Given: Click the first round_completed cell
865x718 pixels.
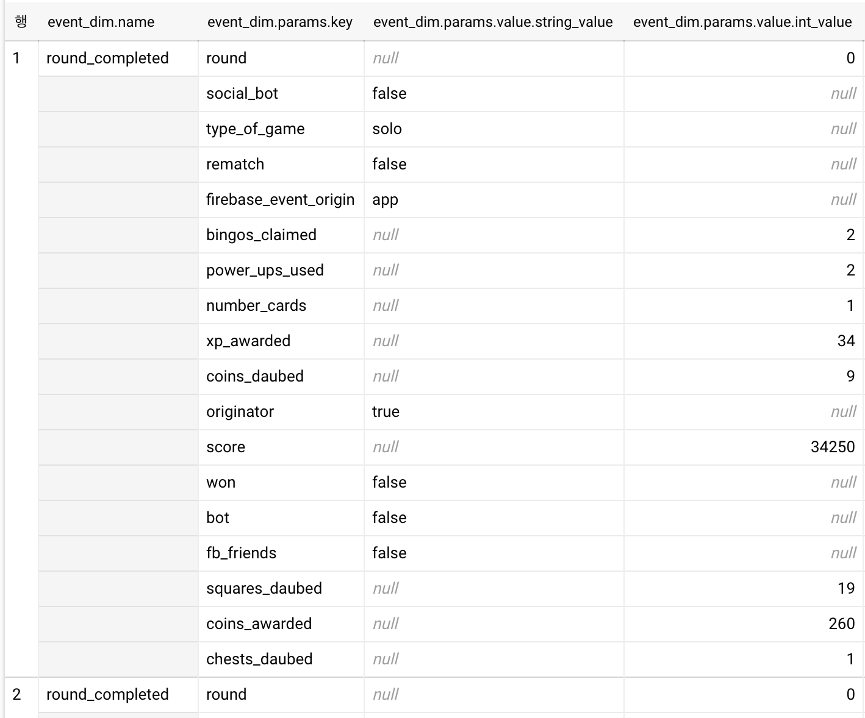Looking at the screenshot, I should point(118,59).
